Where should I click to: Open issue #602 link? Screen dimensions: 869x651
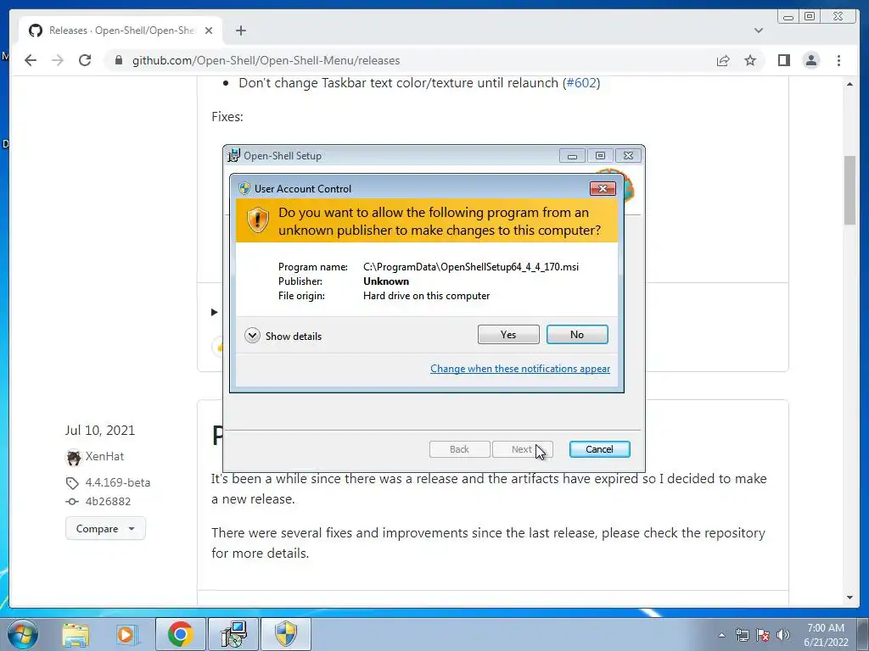point(581,82)
